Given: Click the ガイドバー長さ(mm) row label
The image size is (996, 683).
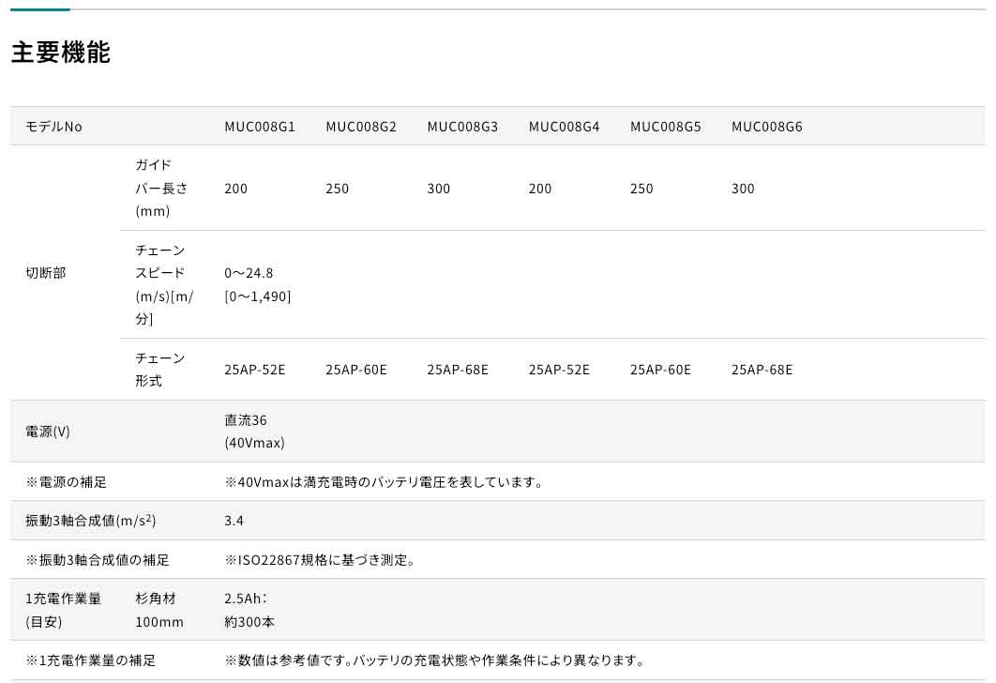Looking at the screenshot, I should tap(162, 188).
